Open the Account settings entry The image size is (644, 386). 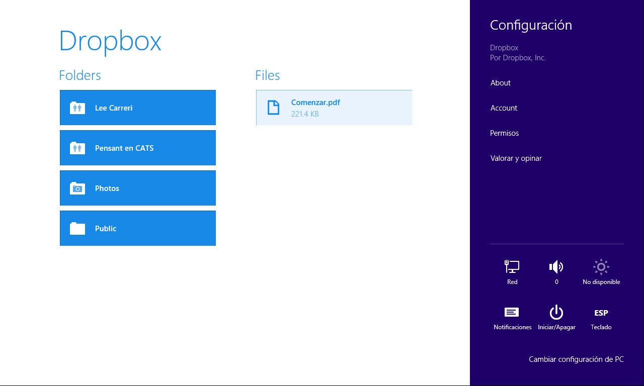point(504,108)
